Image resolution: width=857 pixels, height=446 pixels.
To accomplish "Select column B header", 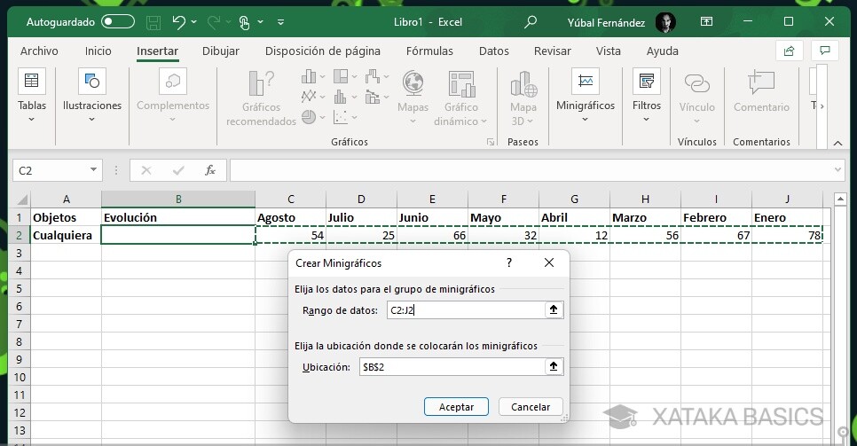I will (x=178, y=199).
